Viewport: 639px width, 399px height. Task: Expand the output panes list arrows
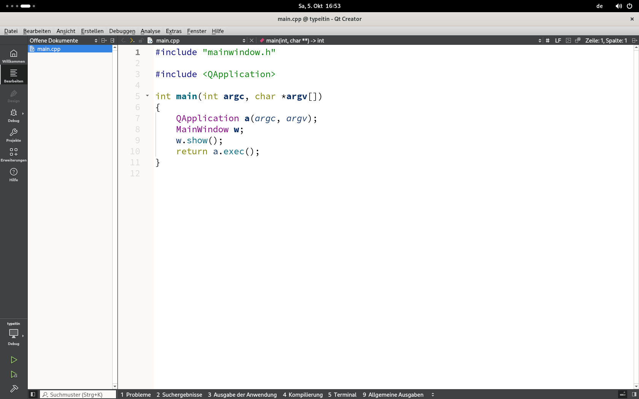[x=433, y=394]
